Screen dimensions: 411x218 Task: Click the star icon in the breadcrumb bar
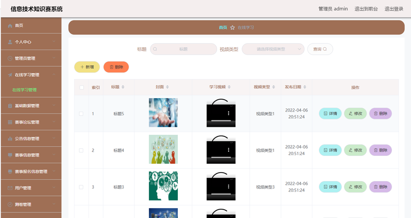coord(232,27)
